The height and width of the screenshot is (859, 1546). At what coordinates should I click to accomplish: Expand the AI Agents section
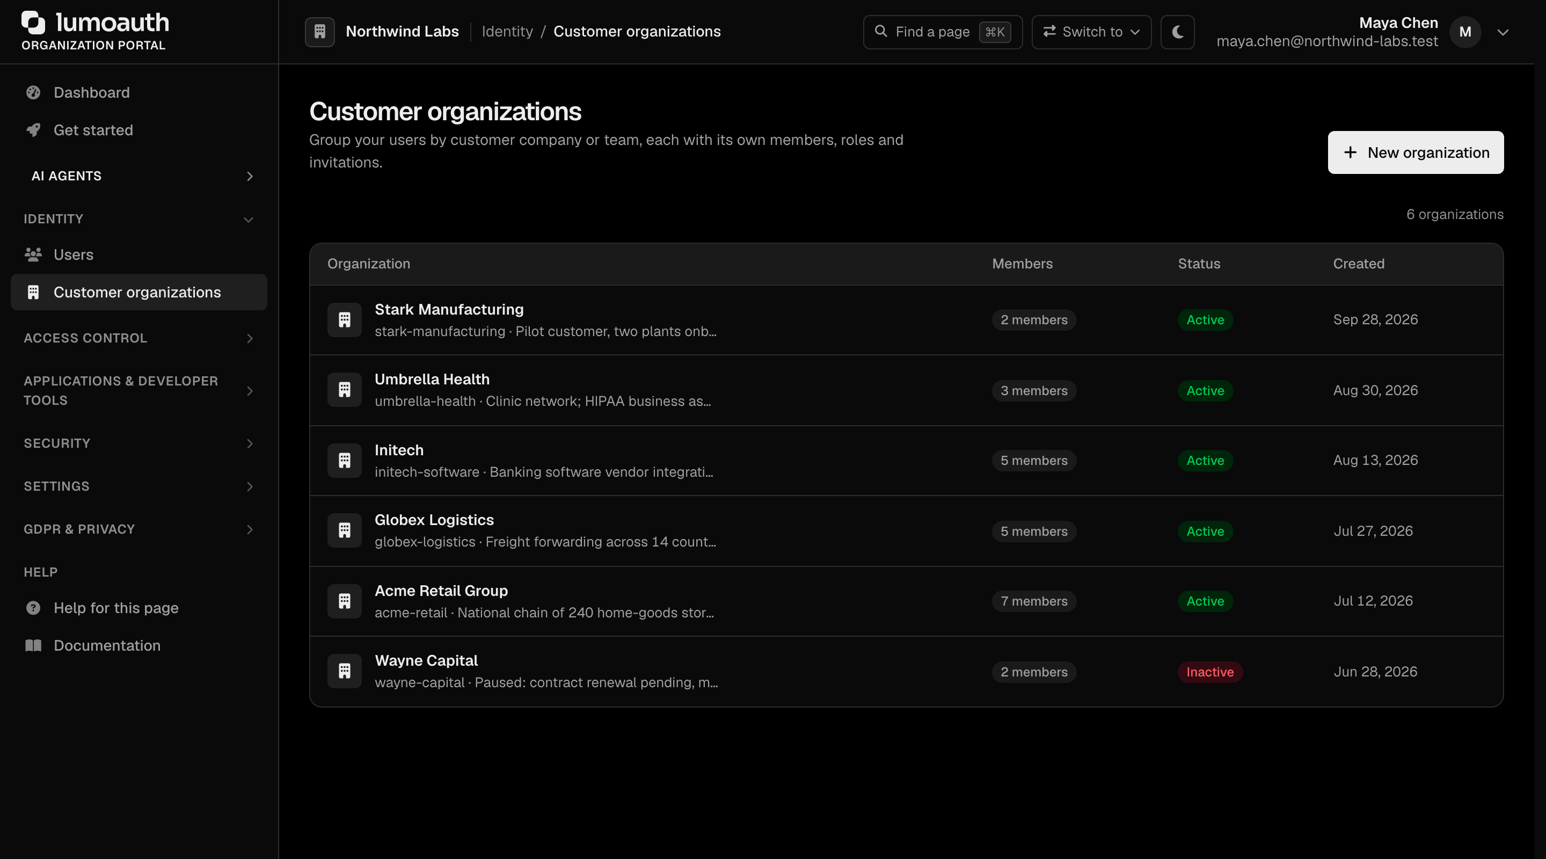point(139,176)
